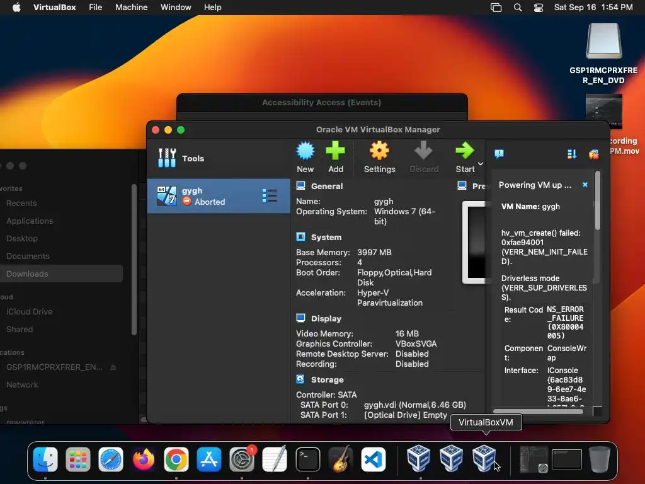645x484 pixels.
Task: Launch Safari from the Dock
Action: [111, 459]
